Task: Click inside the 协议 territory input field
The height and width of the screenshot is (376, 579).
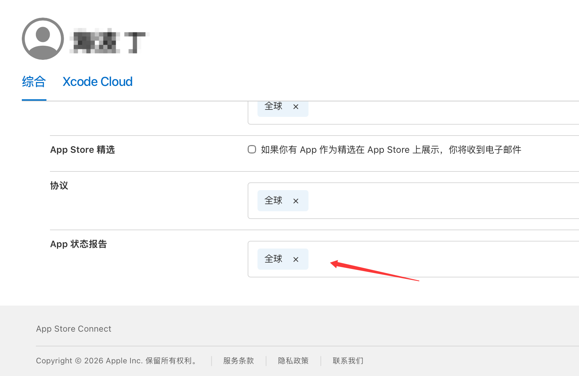Action: pos(413,201)
